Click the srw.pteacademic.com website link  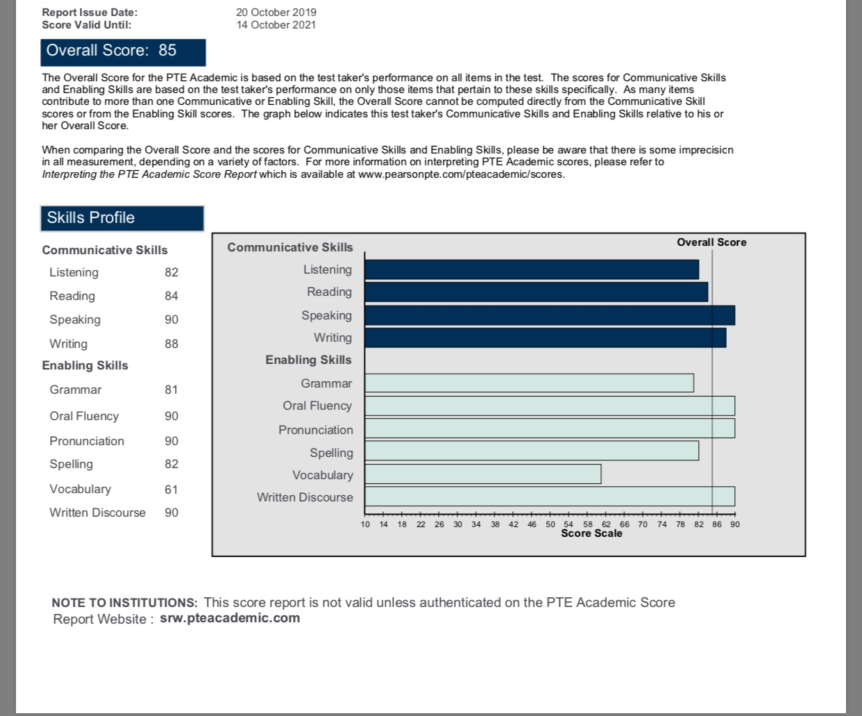230,618
